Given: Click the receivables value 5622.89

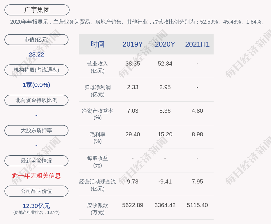Looking at the screenshot, I should tap(133, 205).
